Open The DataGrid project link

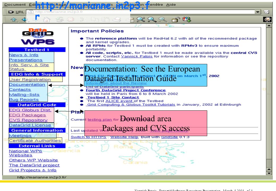point(34,165)
